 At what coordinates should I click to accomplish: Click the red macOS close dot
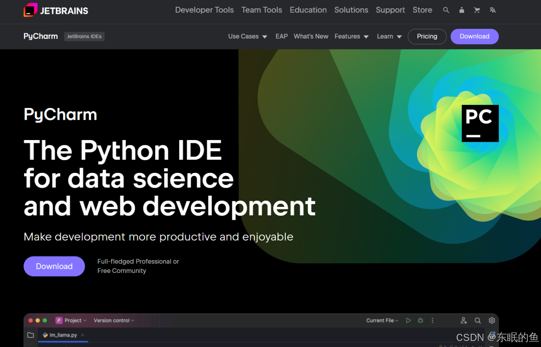[x=31, y=321]
